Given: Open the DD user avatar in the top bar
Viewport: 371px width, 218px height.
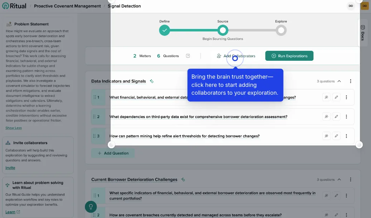Looking at the screenshot, I should (x=351, y=6).
